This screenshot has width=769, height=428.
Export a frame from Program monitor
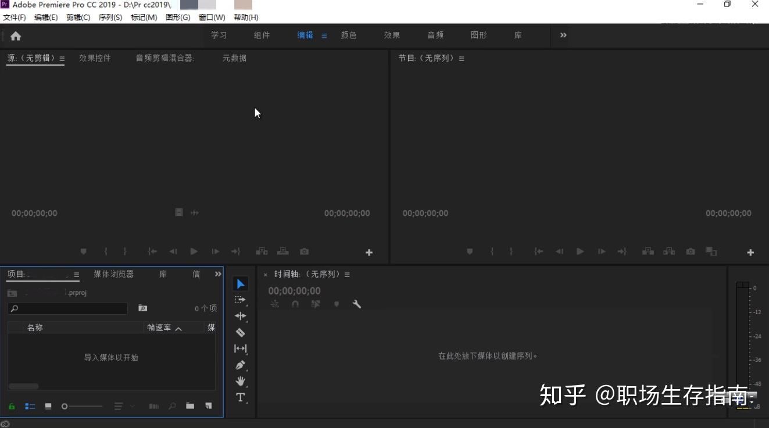690,251
